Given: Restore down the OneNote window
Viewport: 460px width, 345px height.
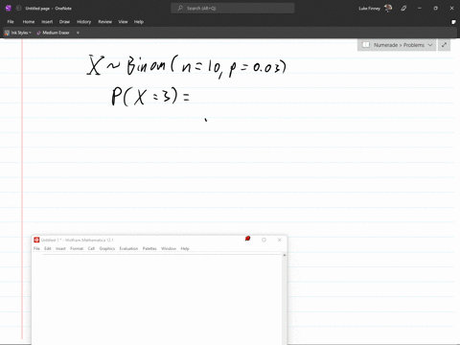Looking at the screenshot, I should coord(436,9).
